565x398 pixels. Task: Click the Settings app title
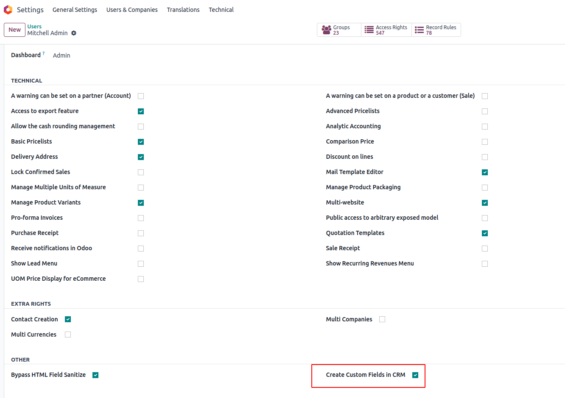pyautogui.click(x=30, y=10)
